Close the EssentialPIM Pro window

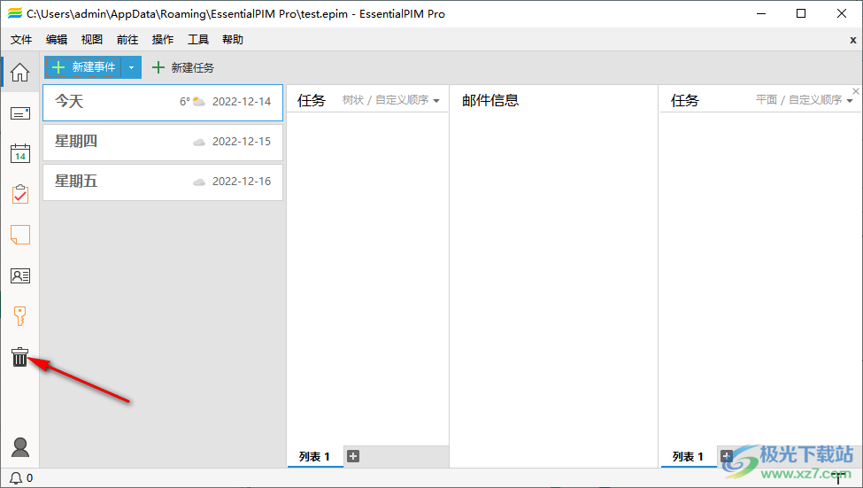click(x=842, y=13)
